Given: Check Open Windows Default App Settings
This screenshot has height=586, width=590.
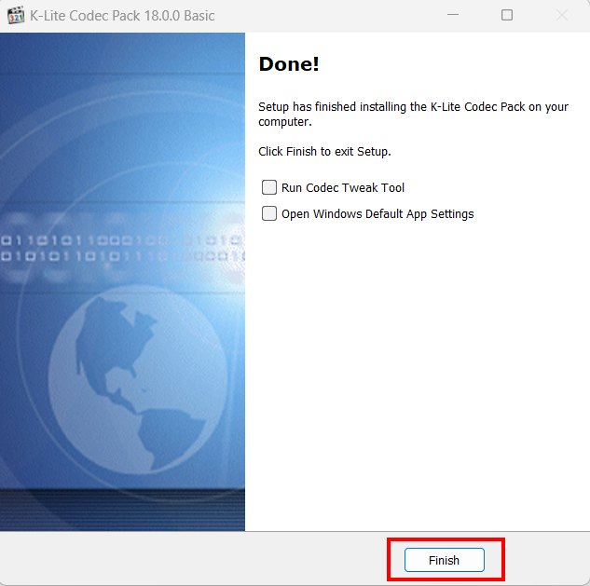Looking at the screenshot, I should coord(269,213).
